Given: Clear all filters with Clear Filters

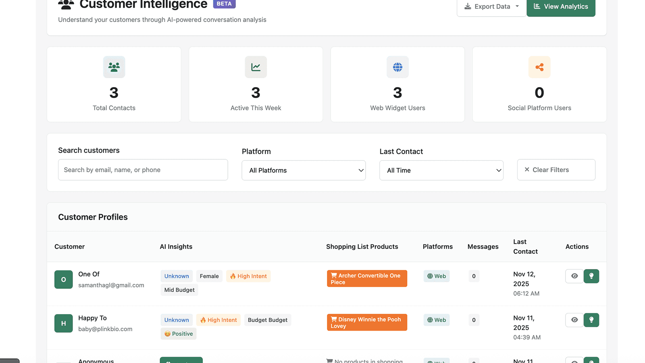Looking at the screenshot, I should coord(556,169).
